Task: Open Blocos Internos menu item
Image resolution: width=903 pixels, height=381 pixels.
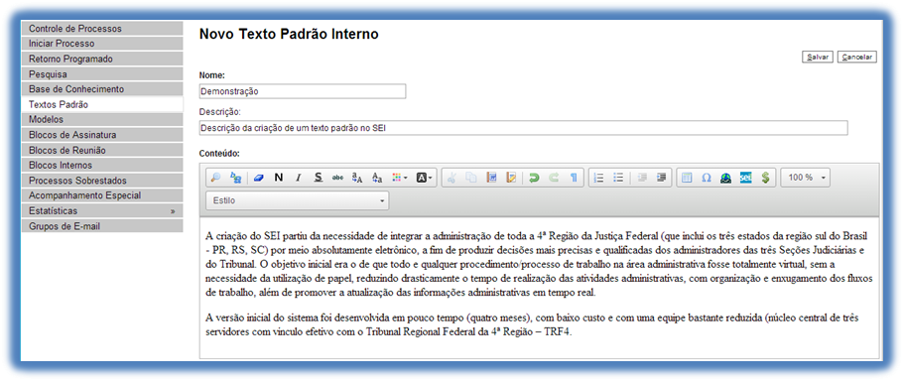Action: [102, 165]
